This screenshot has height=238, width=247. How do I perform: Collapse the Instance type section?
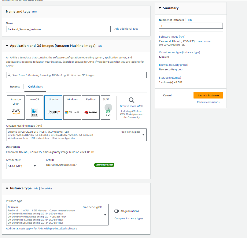coord(7,188)
